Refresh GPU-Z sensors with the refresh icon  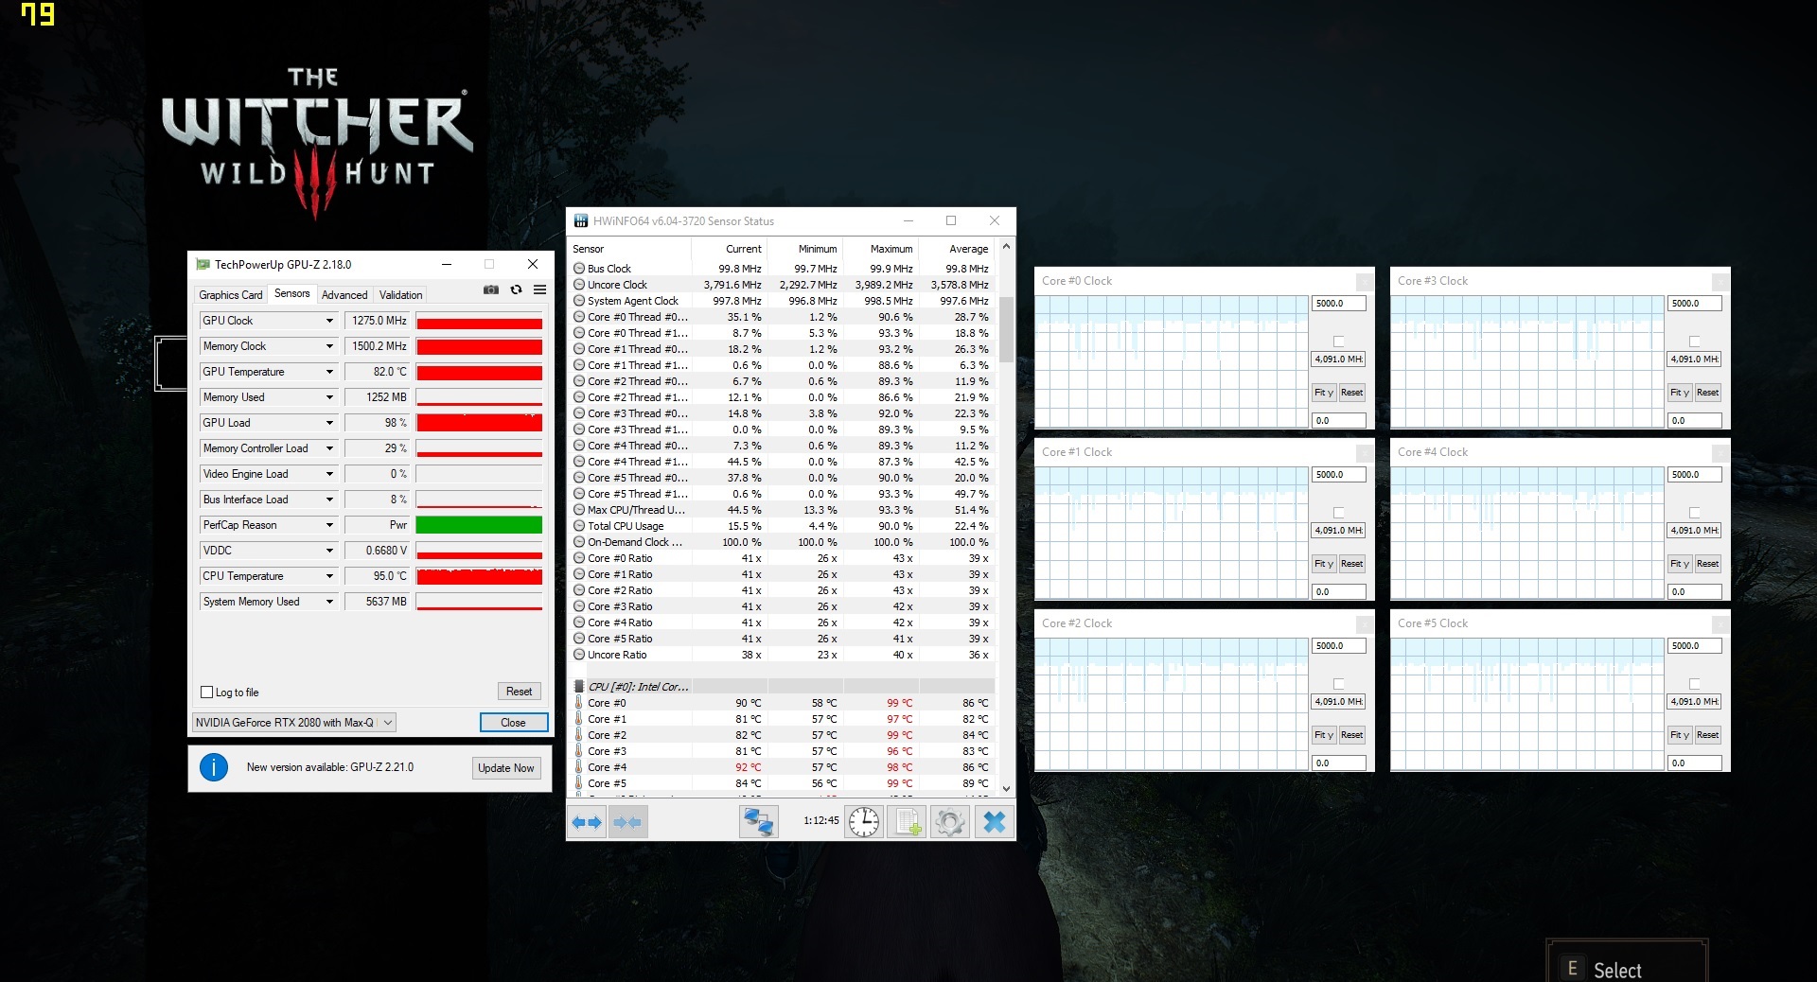[x=516, y=289]
